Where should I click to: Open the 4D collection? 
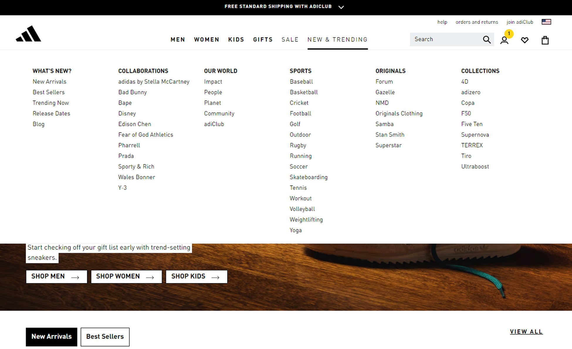coord(465,82)
